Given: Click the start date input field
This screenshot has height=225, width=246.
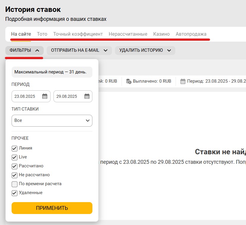Looking at the screenshot, I should coord(25,96).
